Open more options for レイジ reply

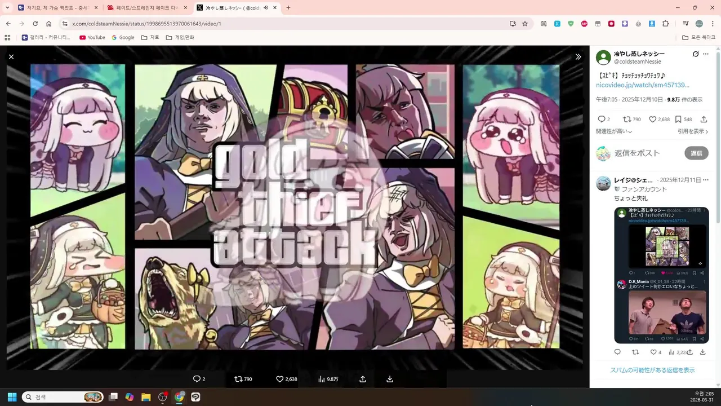(706, 180)
